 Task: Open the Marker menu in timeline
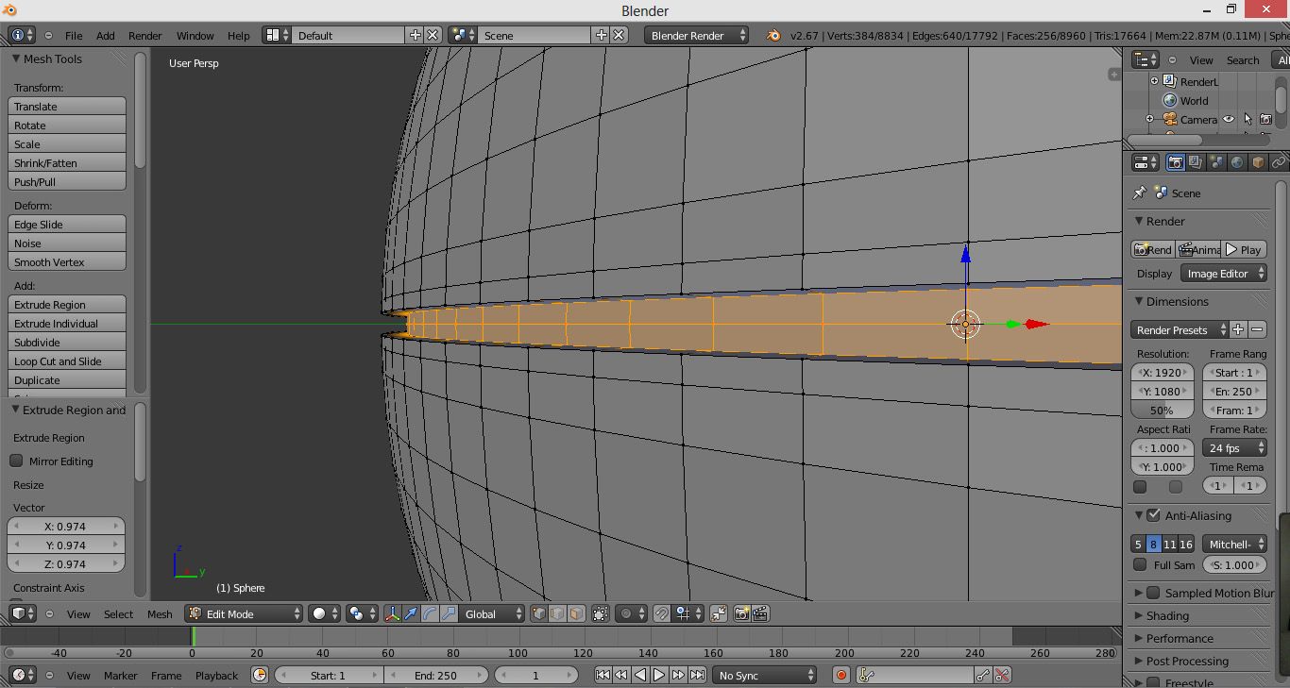point(121,676)
